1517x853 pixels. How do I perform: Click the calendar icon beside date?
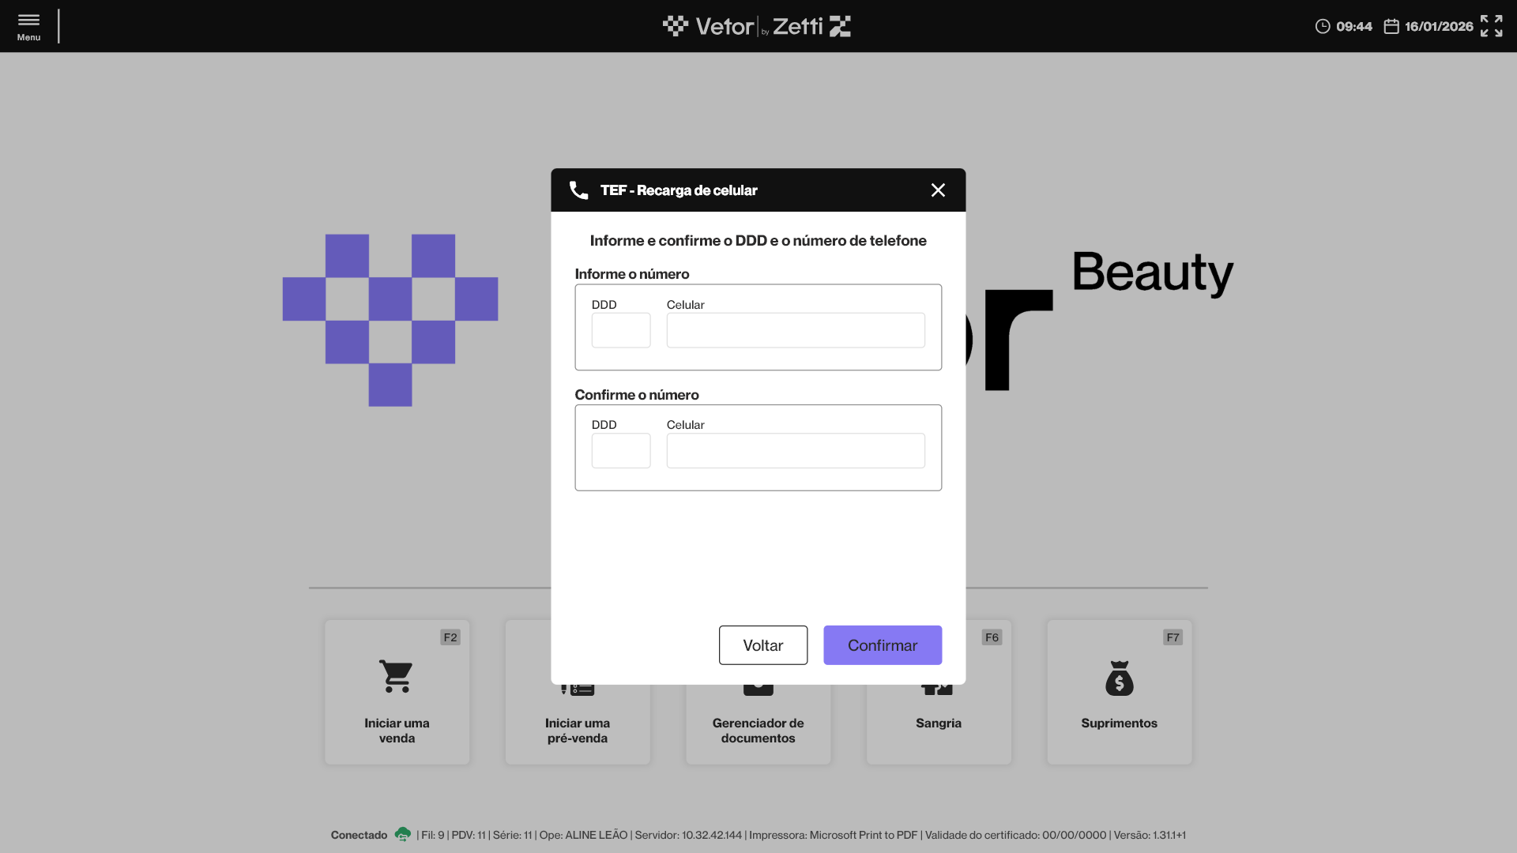pos(1391,27)
